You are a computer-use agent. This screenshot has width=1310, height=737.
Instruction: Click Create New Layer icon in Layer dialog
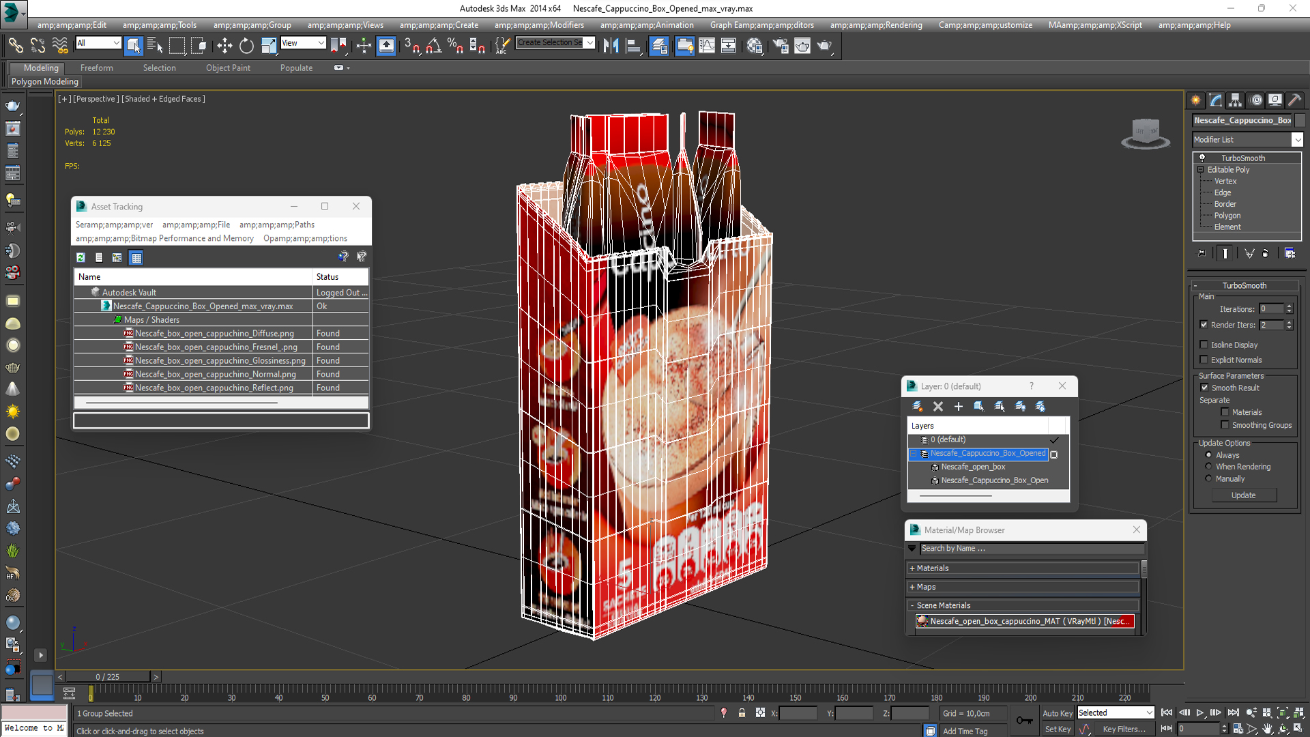click(x=918, y=406)
